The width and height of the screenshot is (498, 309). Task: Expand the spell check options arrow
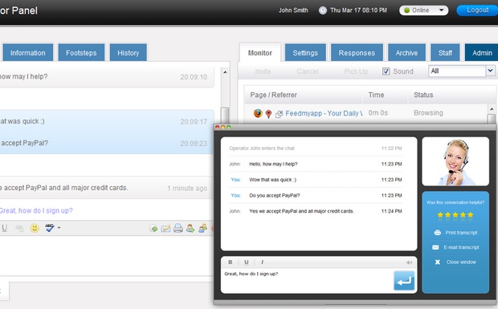click(x=59, y=228)
